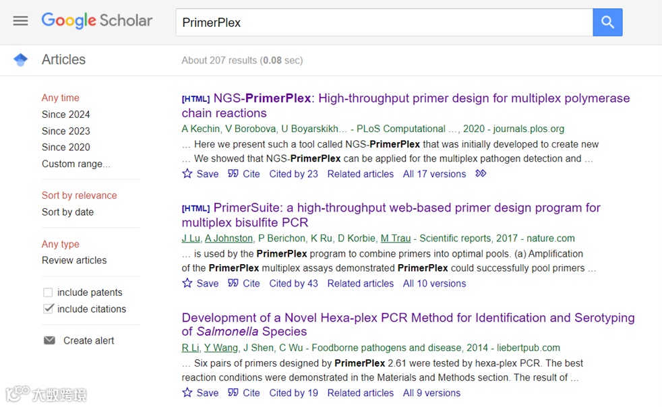Open the Novel Hexa-plex PCR Method article
Screen dimensions: 662x407
[408, 324]
